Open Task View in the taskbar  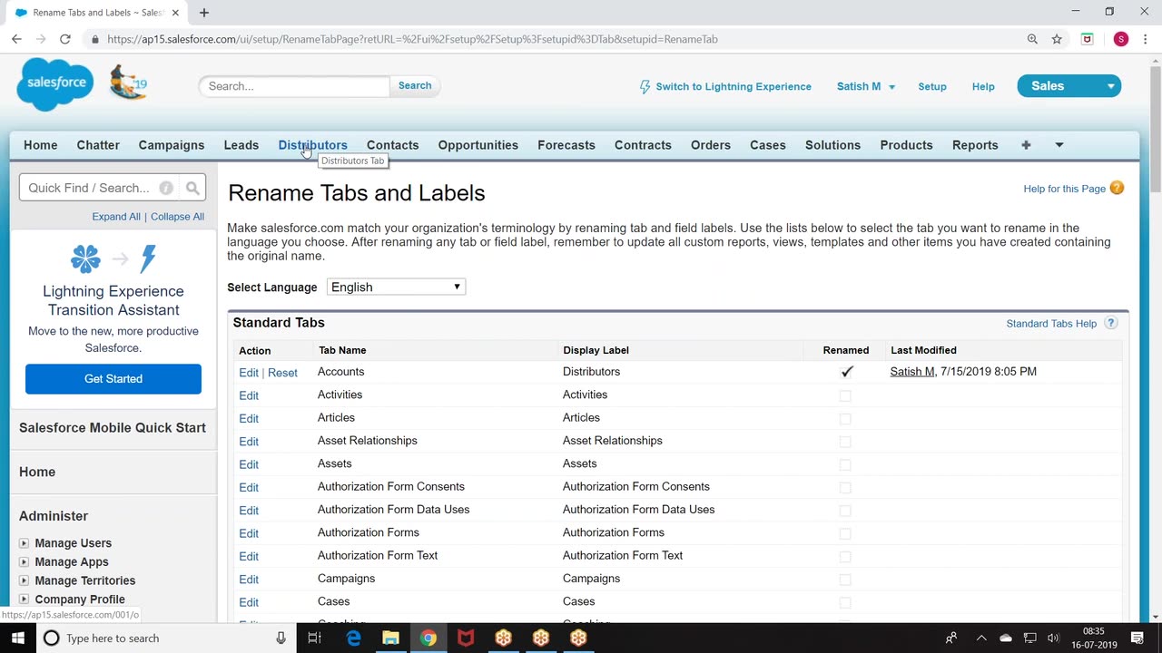coord(314,638)
